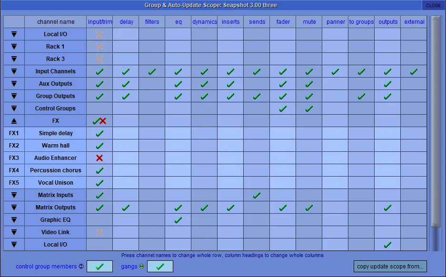Collapse the FX row with up arrow
Image resolution: width=446 pixels, height=277 pixels.
[x=14, y=121]
